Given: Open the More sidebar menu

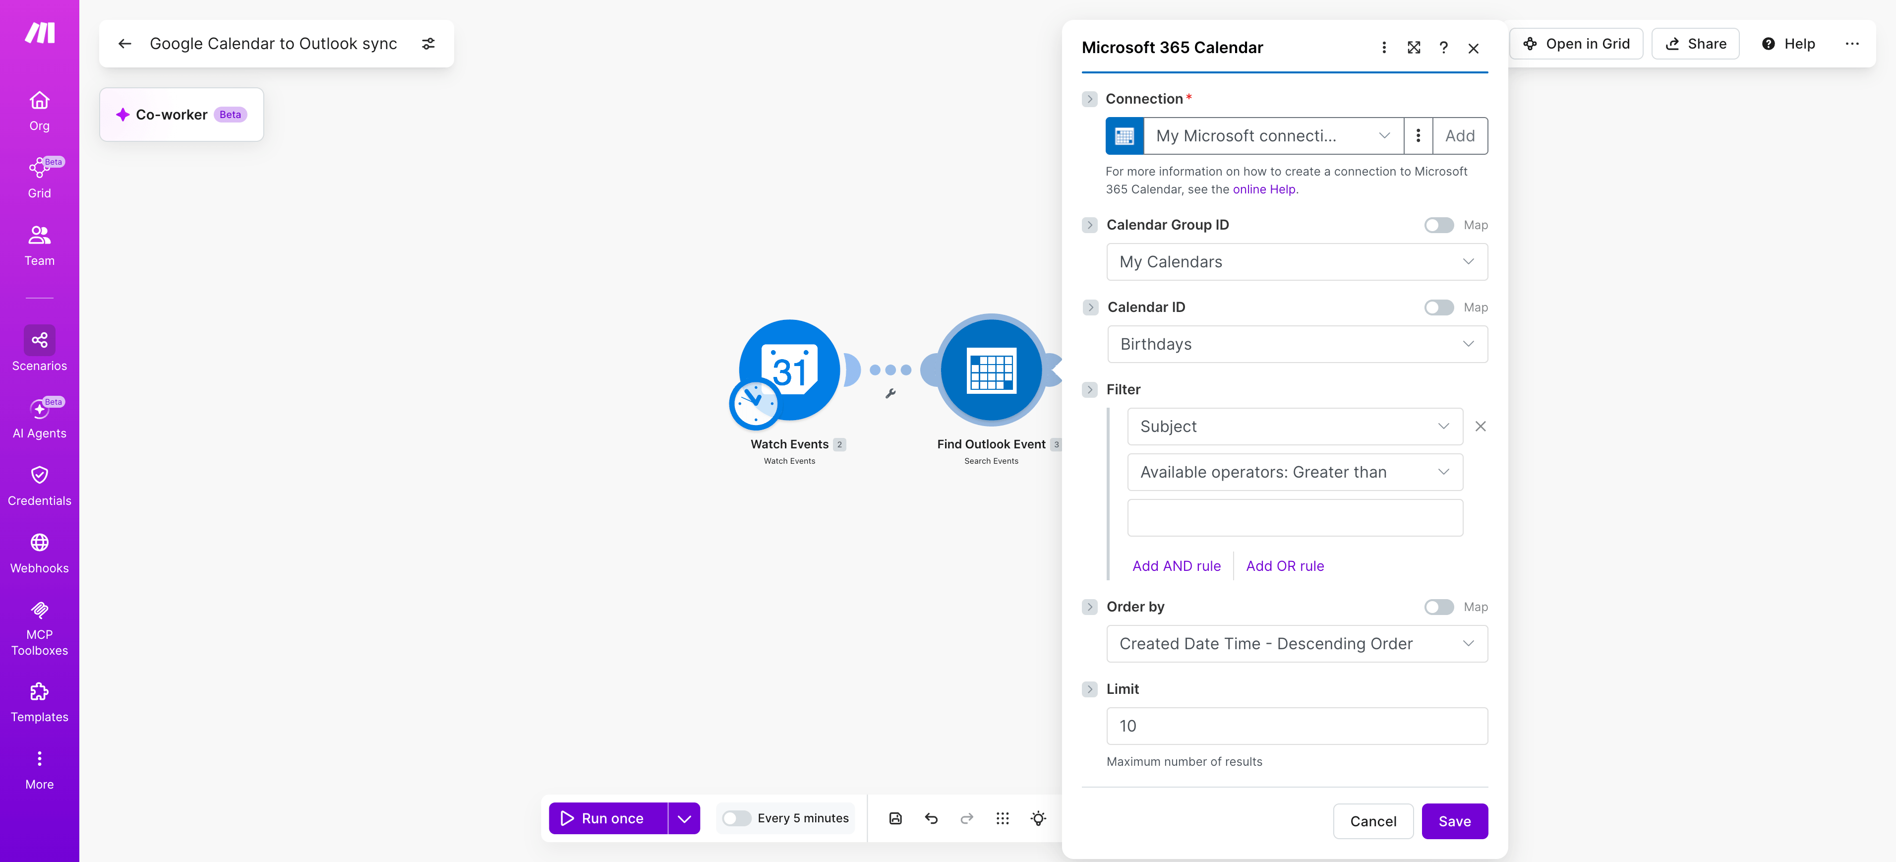Looking at the screenshot, I should tap(39, 770).
